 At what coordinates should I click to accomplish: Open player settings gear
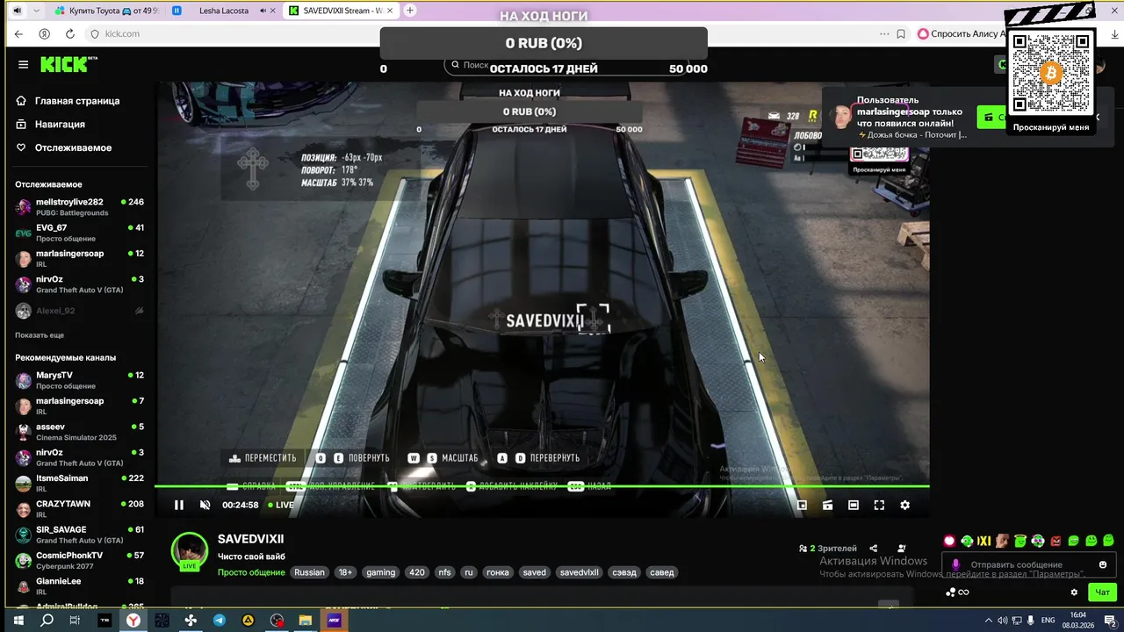click(904, 505)
